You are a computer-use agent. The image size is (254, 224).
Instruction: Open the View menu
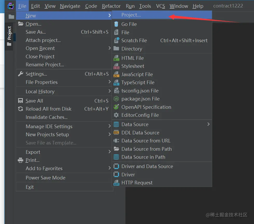(x=50, y=6)
